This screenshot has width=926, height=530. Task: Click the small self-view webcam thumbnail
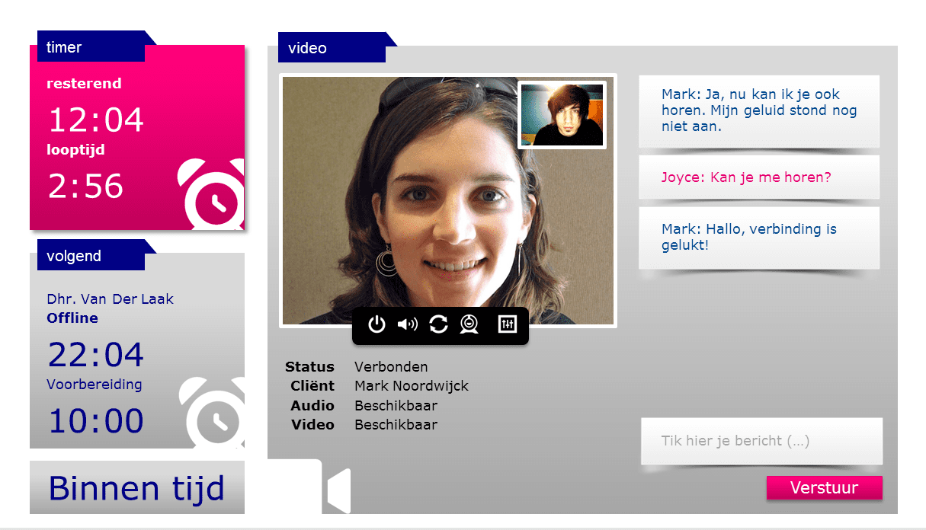coord(562,115)
